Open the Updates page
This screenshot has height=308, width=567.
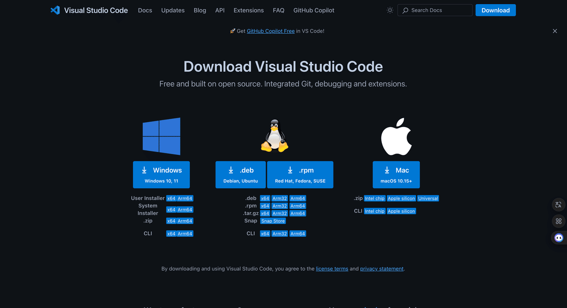click(x=173, y=10)
